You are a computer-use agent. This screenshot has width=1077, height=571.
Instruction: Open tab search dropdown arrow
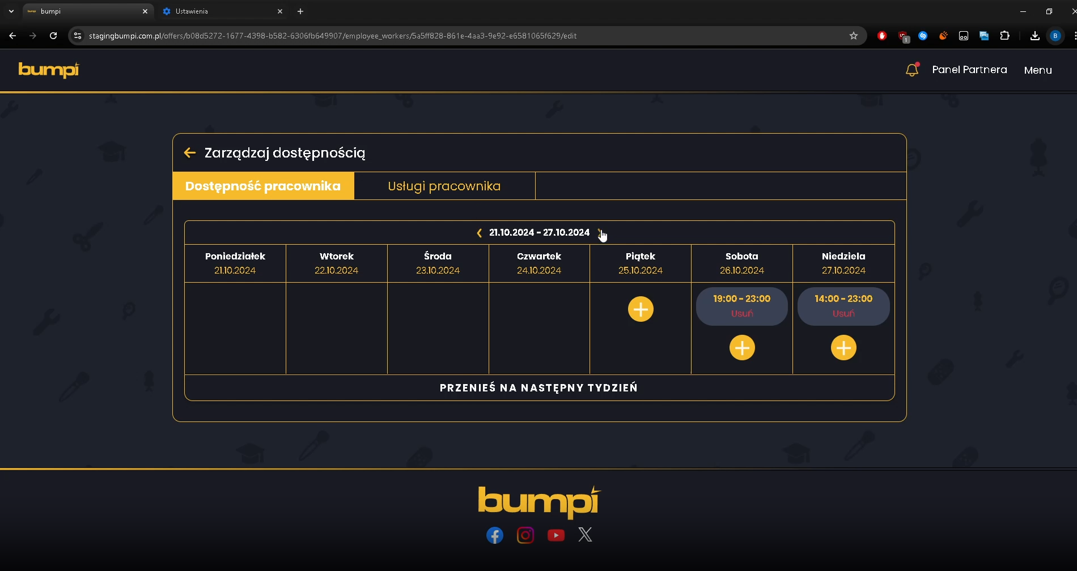click(x=11, y=11)
